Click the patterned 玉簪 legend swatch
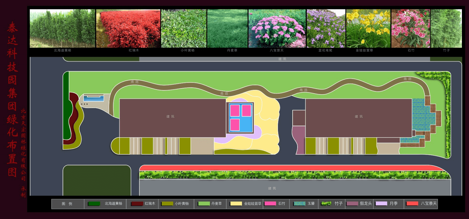Image resolution: width=469 pixels, height=219 pixels. coord(299,204)
